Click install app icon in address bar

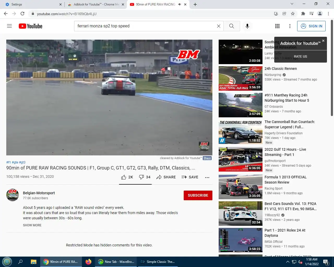(x=276, y=14)
